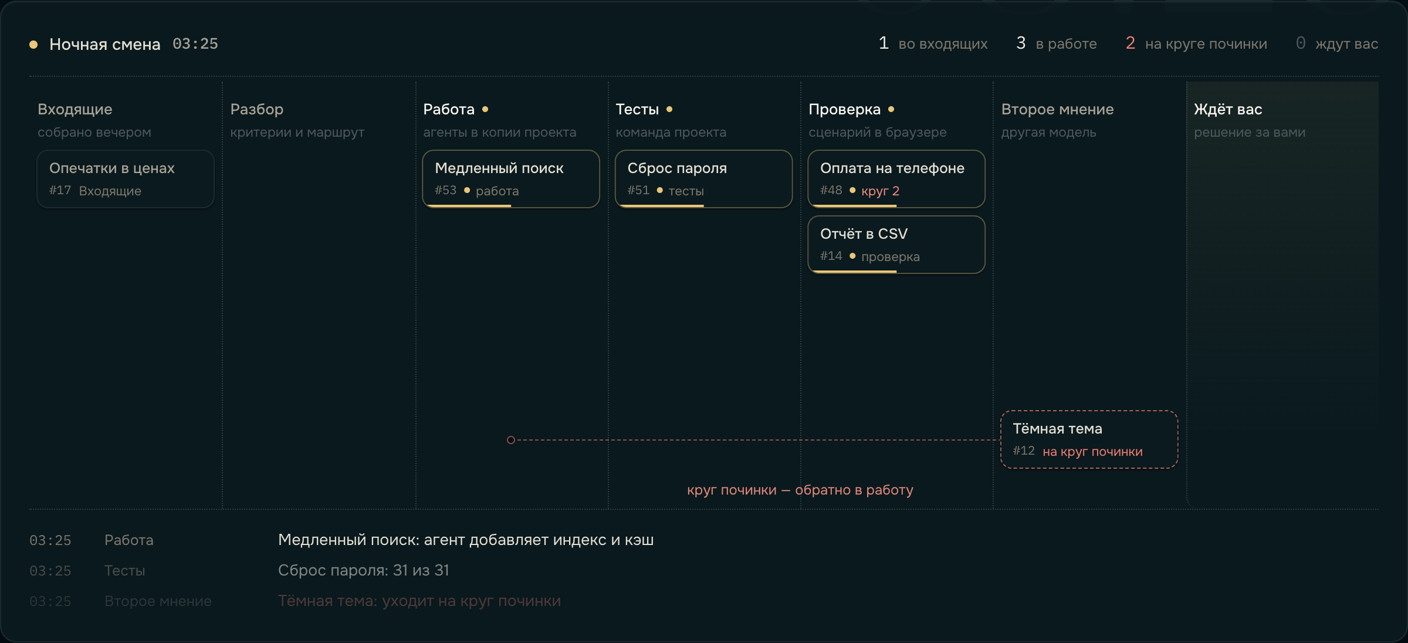Open the 'Опечатки в ценах' card
The width and height of the screenshot is (1408, 643).
[126, 179]
